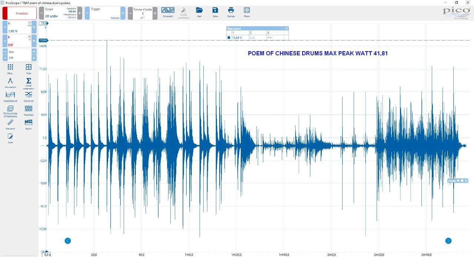Expand the Trigger settings panel
This screenshot has width=474, height=257.
tap(105, 13)
